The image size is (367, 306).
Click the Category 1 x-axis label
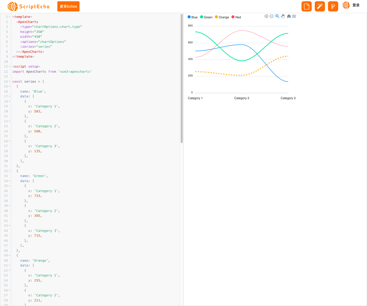click(x=195, y=98)
